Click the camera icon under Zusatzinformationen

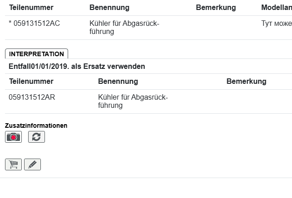coord(13,137)
